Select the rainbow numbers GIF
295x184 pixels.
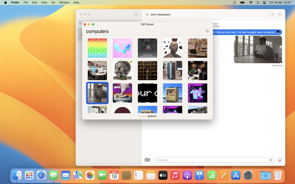coord(97,48)
